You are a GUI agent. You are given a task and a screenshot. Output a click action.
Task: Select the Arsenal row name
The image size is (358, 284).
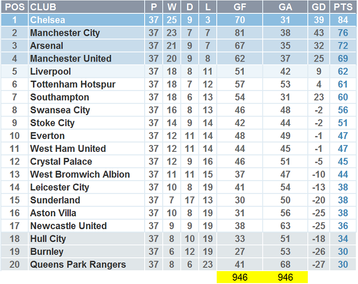[x=47, y=46]
